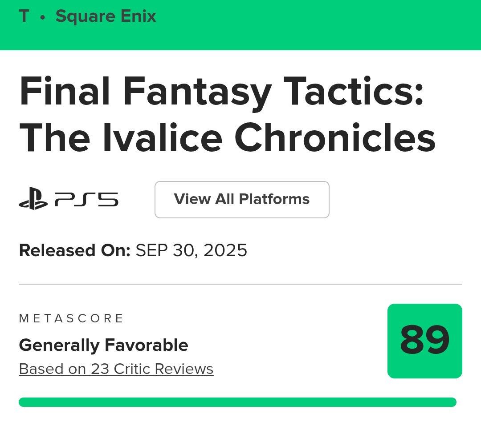This screenshot has width=481, height=434.
Task: Open the Square Enix publisher page
Action: tap(106, 16)
